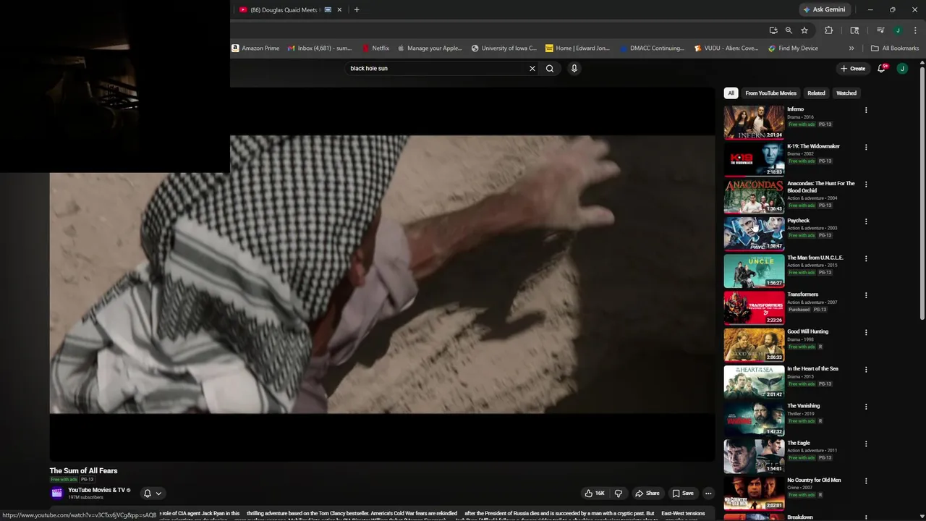Open The Vanishing movie title

point(803,406)
